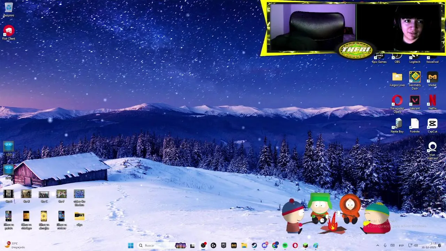Launch the Valorant desktop shortcut
446x251 pixels.
(415, 102)
